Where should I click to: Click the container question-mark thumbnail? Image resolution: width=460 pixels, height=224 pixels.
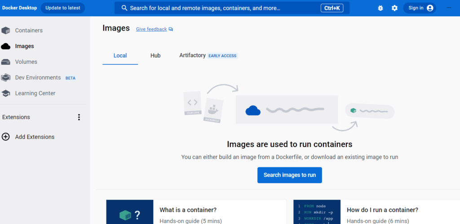pos(130,212)
